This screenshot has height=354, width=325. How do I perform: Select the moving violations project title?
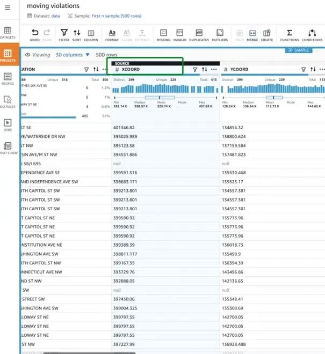point(53,6)
